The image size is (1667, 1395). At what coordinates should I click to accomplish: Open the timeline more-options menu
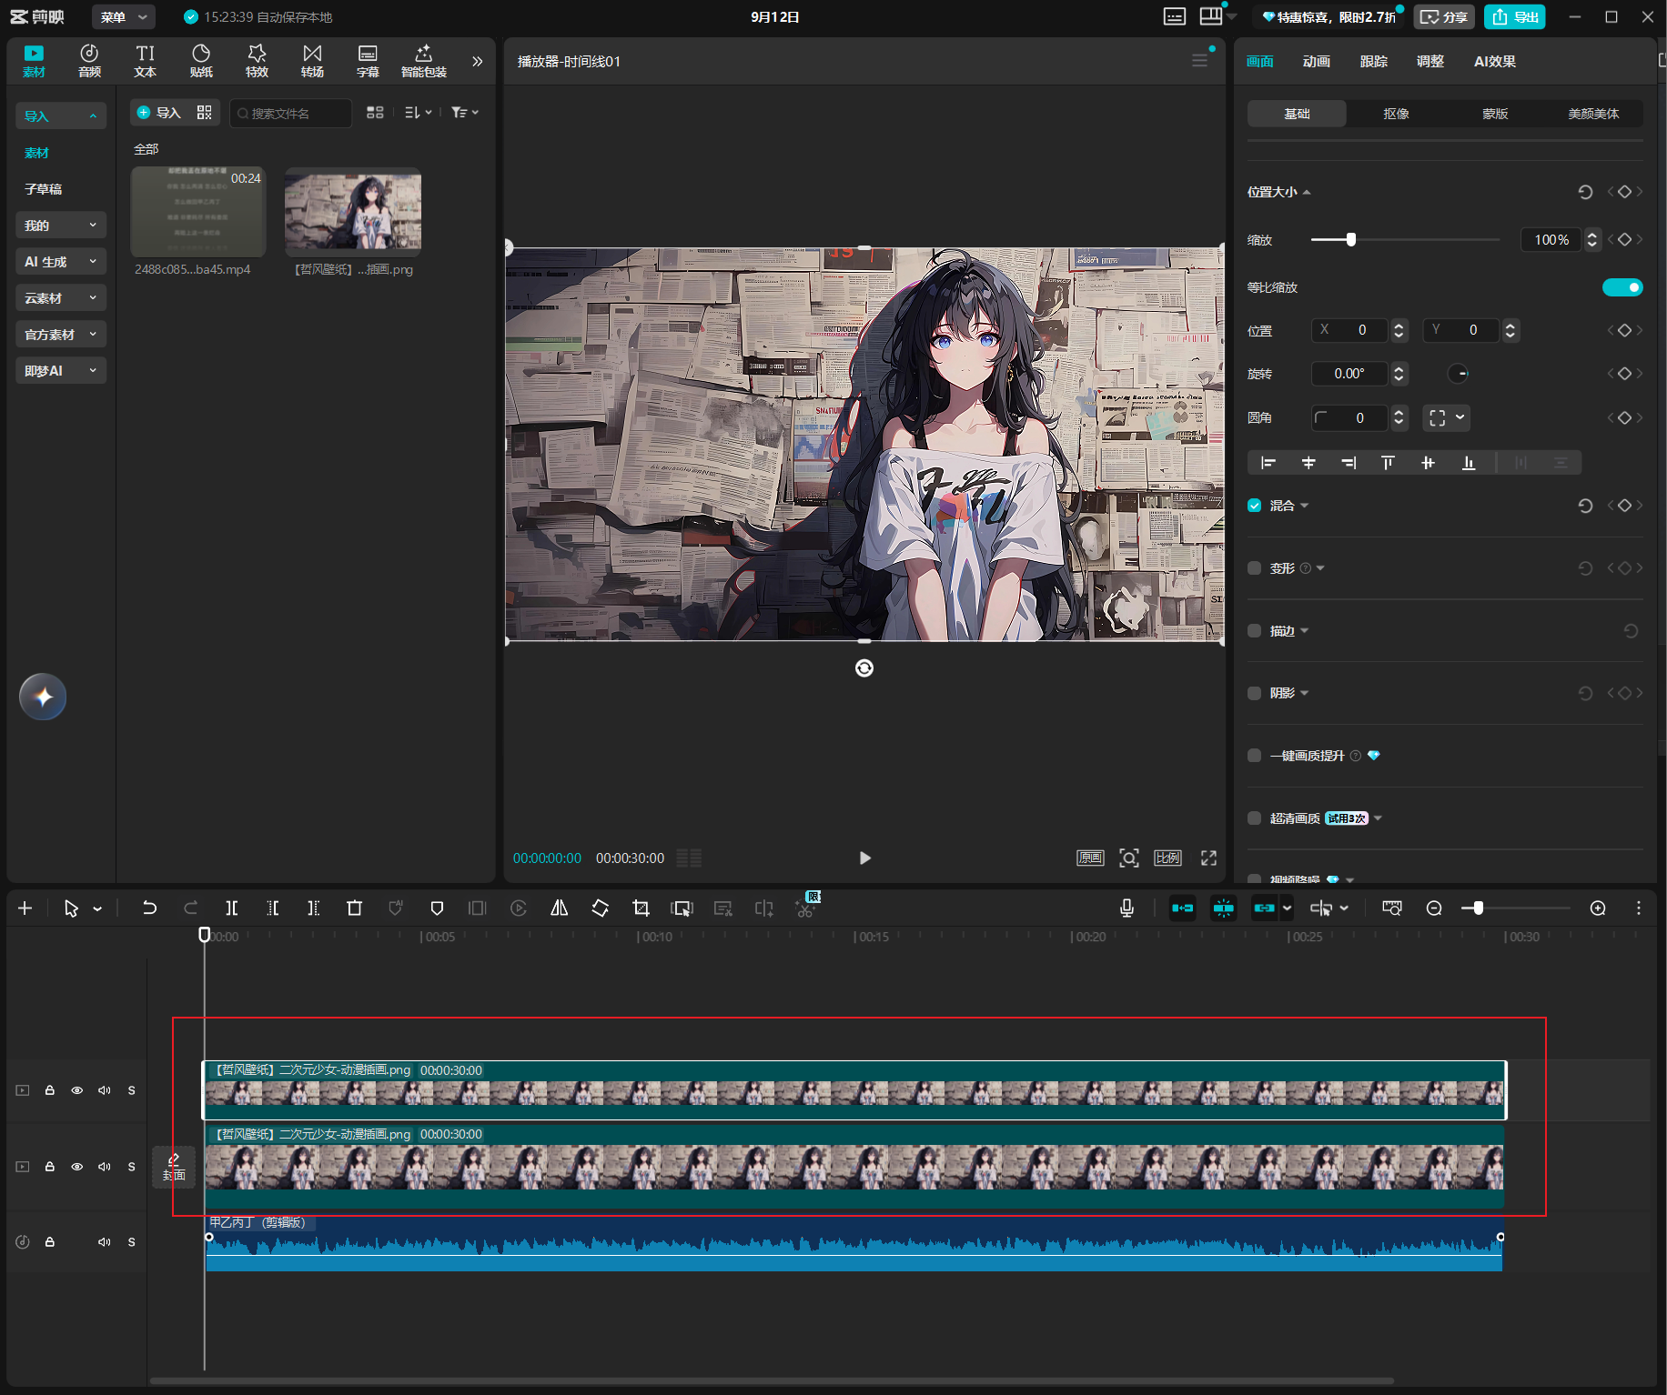pyautogui.click(x=1639, y=908)
